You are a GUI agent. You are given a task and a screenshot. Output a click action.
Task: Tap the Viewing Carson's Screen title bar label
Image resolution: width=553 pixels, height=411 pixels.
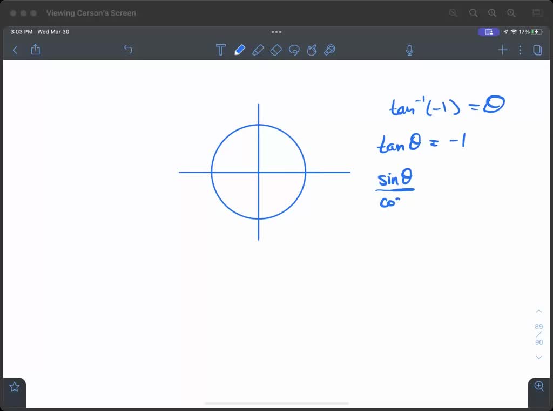pyautogui.click(x=91, y=13)
